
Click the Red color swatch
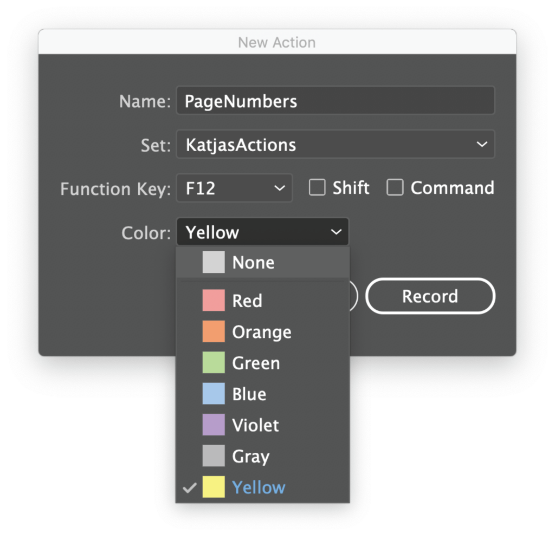pyautogui.click(x=212, y=301)
